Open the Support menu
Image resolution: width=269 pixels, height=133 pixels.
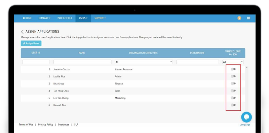coord(100,18)
